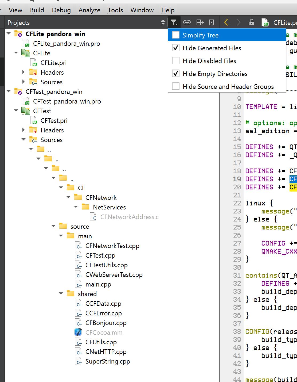The width and height of the screenshot is (297, 382).
Task: Expand Sources under CFLite
Action: pos(24,82)
